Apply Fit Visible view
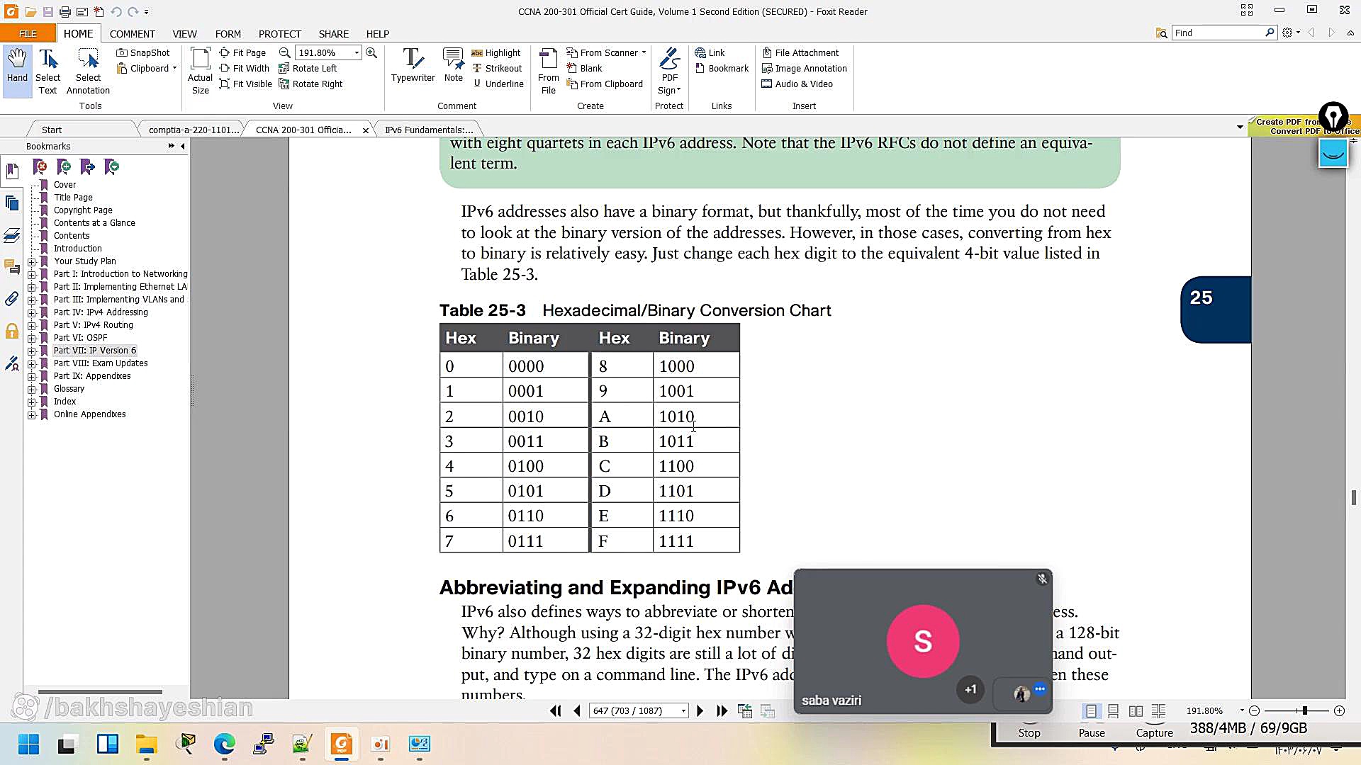 [246, 84]
